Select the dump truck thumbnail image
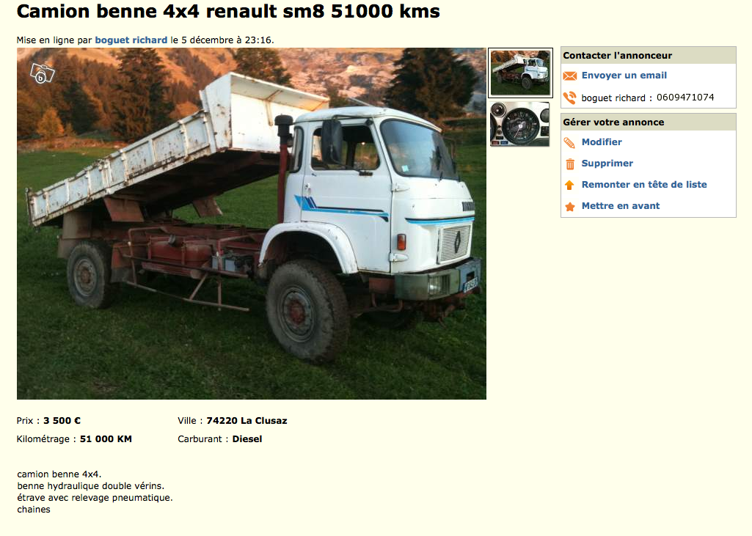 pos(520,73)
